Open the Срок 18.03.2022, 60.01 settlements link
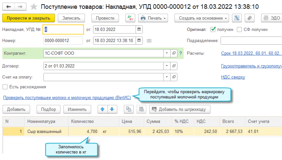The image size is (282, 160). (x=251, y=53)
